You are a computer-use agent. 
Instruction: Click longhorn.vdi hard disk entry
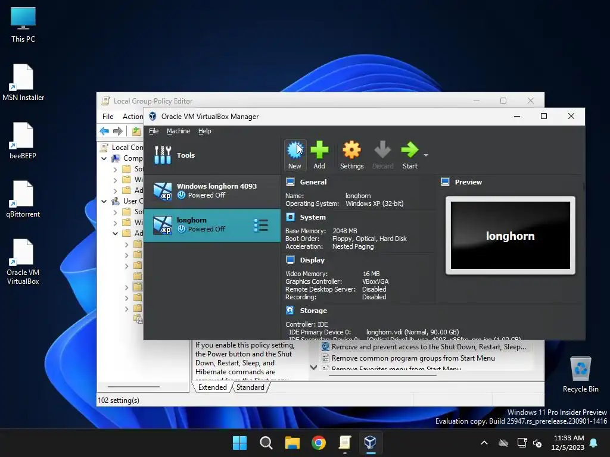(x=412, y=332)
